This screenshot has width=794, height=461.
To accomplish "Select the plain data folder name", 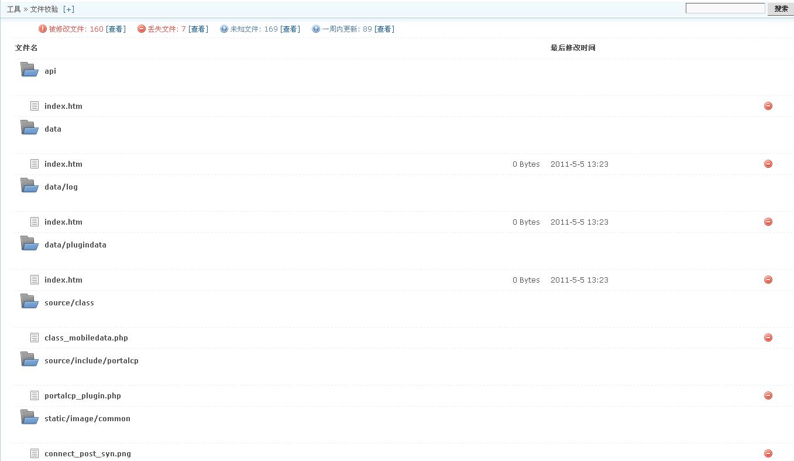I will (x=53, y=129).
